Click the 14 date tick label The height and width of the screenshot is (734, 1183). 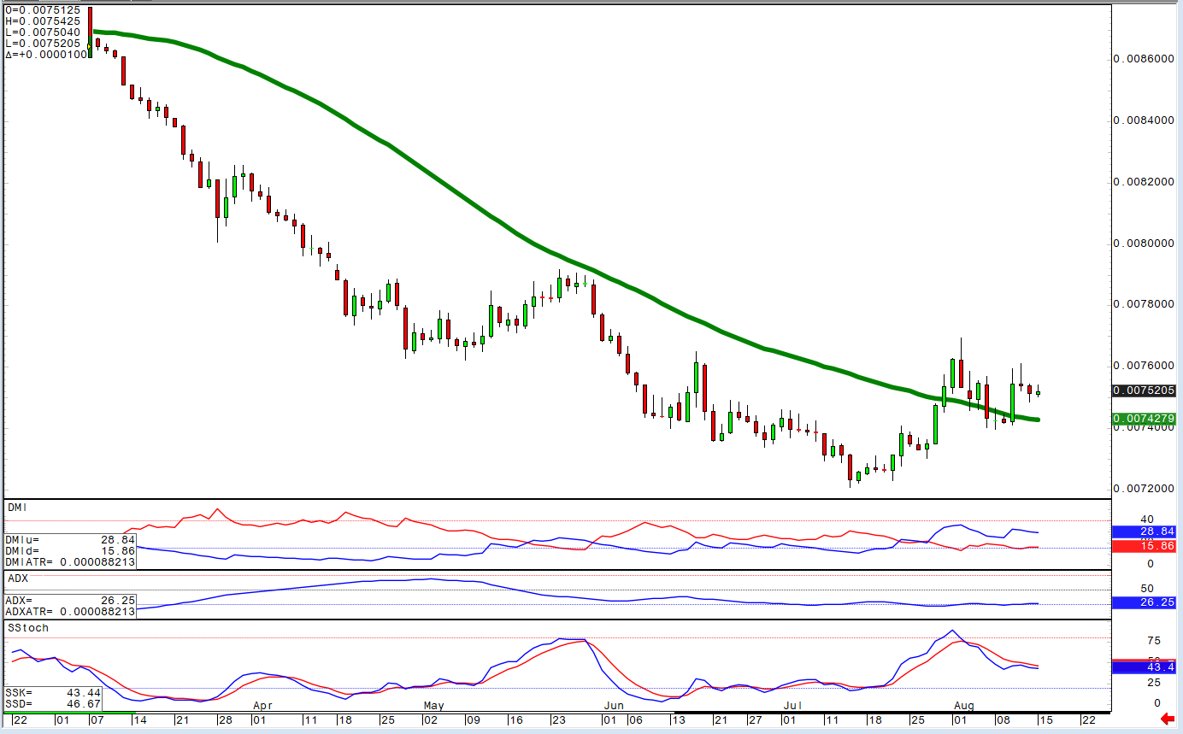point(140,719)
